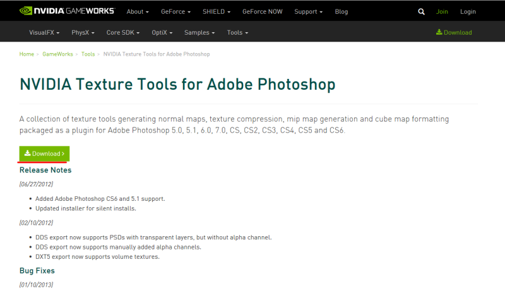Click 'manually added alpha channels' bullet
Screen dimensions: 505x293
118,248
